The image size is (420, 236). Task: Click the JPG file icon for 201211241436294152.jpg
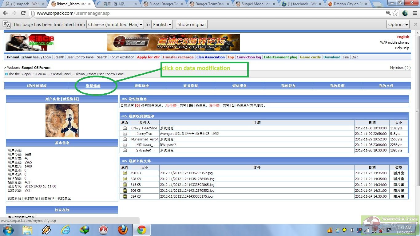pos(125,173)
